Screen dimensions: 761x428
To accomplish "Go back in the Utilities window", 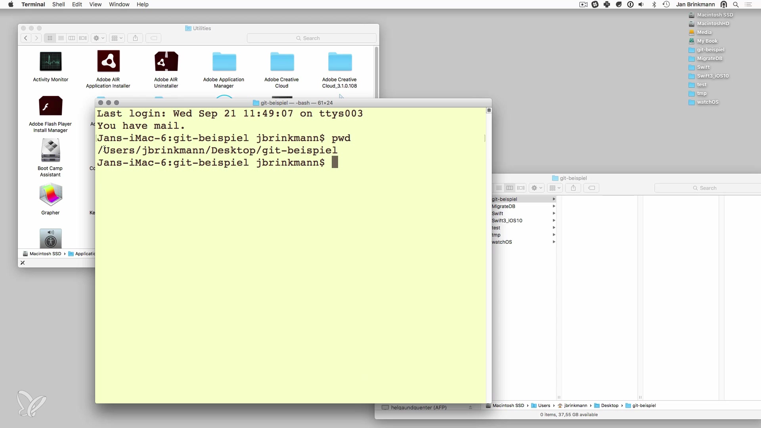I will coord(26,38).
